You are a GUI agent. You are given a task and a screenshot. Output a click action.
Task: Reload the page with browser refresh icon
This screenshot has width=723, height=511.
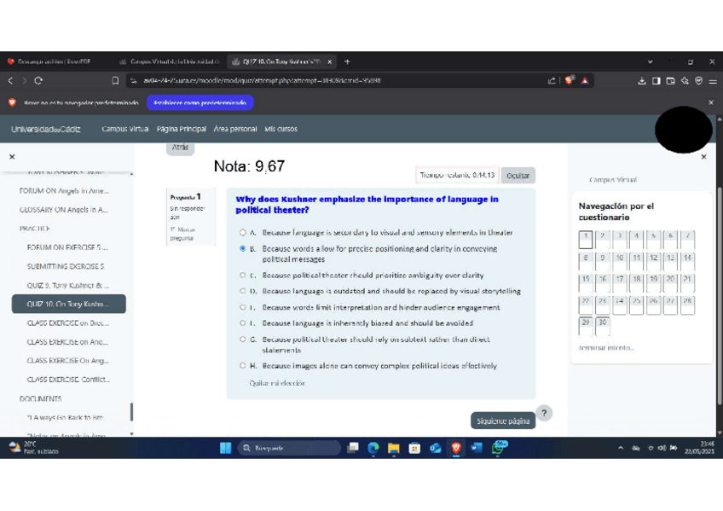pyautogui.click(x=38, y=81)
